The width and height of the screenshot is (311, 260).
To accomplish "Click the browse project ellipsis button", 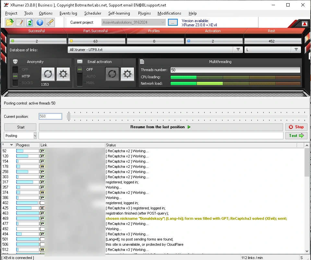I will pos(173,22).
